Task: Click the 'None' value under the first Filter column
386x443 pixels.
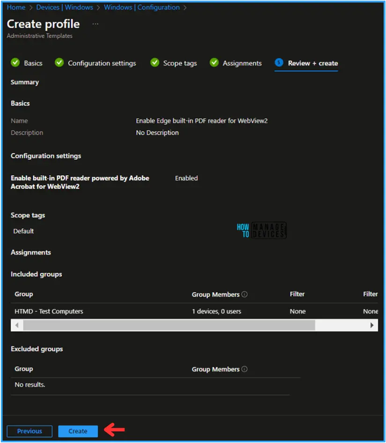Action: point(297,311)
